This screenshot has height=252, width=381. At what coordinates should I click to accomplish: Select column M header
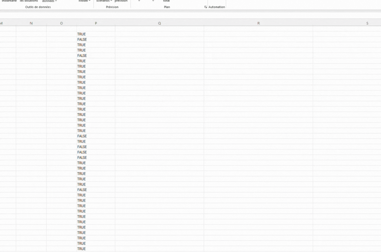tap(2, 23)
